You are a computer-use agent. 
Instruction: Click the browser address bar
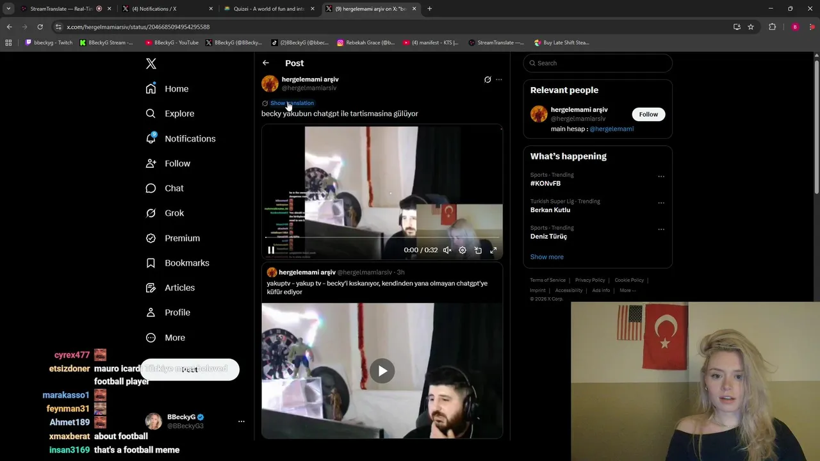[x=397, y=27]
